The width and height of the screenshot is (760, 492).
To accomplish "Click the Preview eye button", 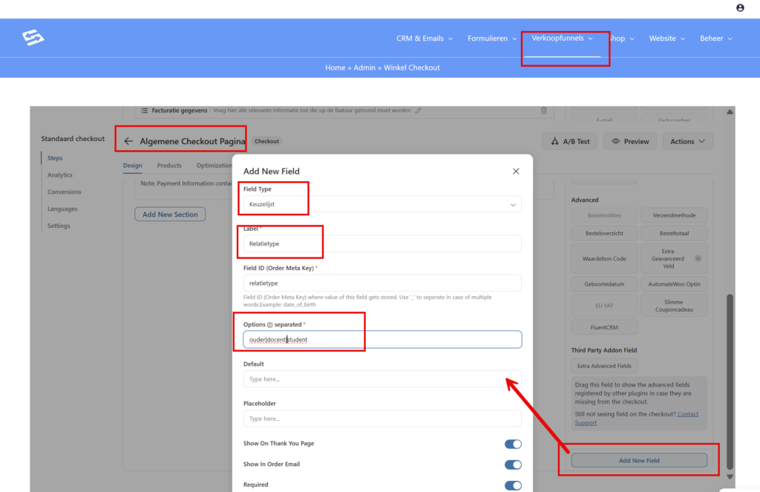I will tap(630, 141).
